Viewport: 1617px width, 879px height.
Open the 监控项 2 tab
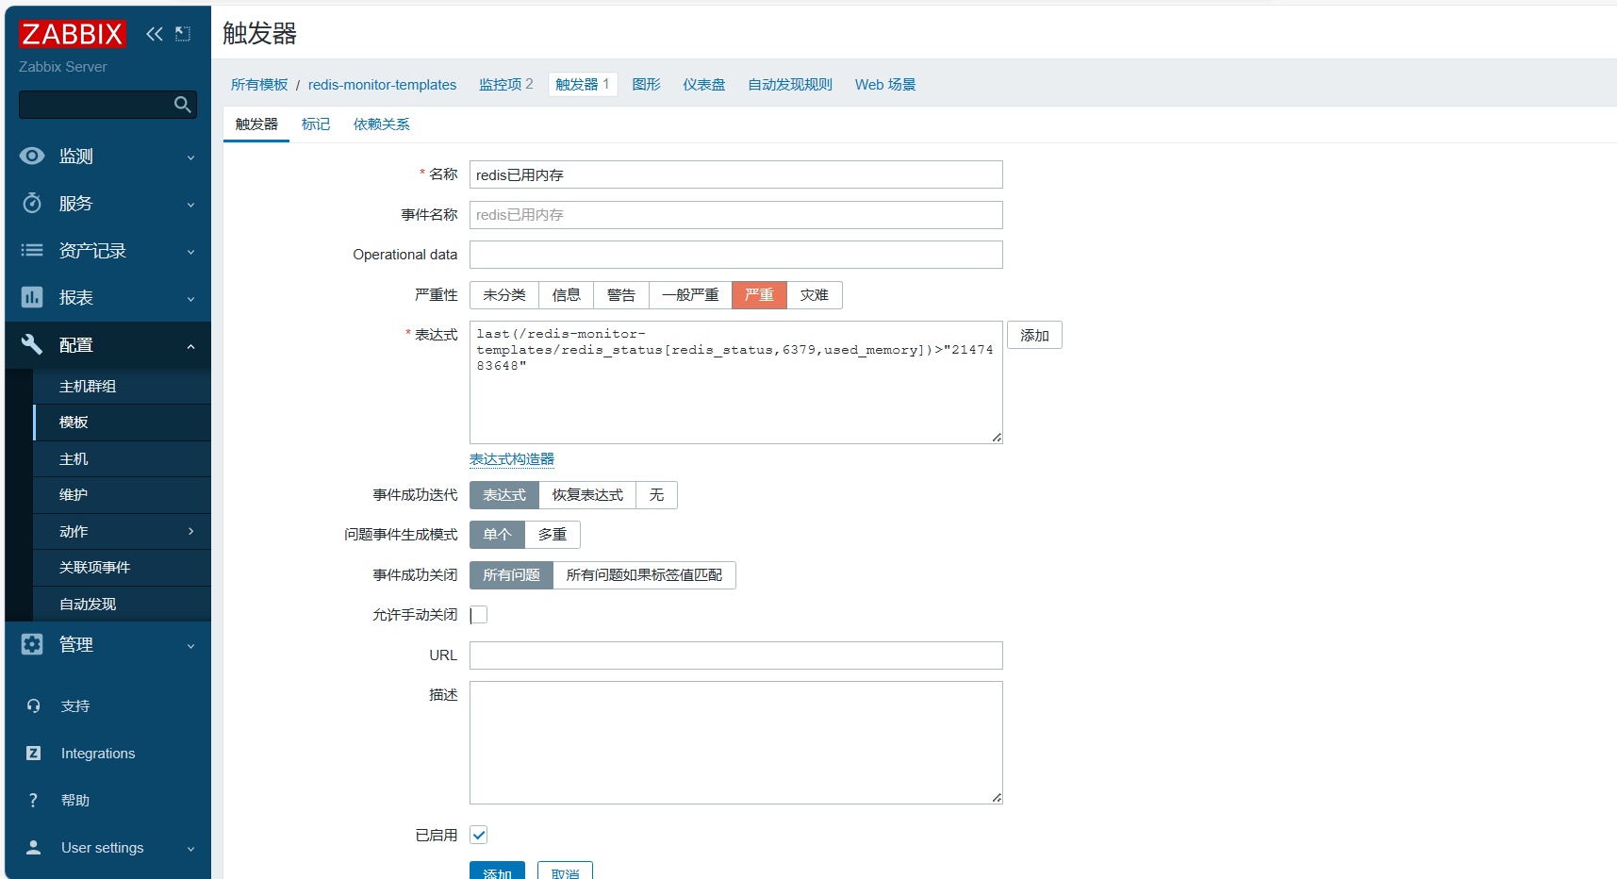[506, 85]
